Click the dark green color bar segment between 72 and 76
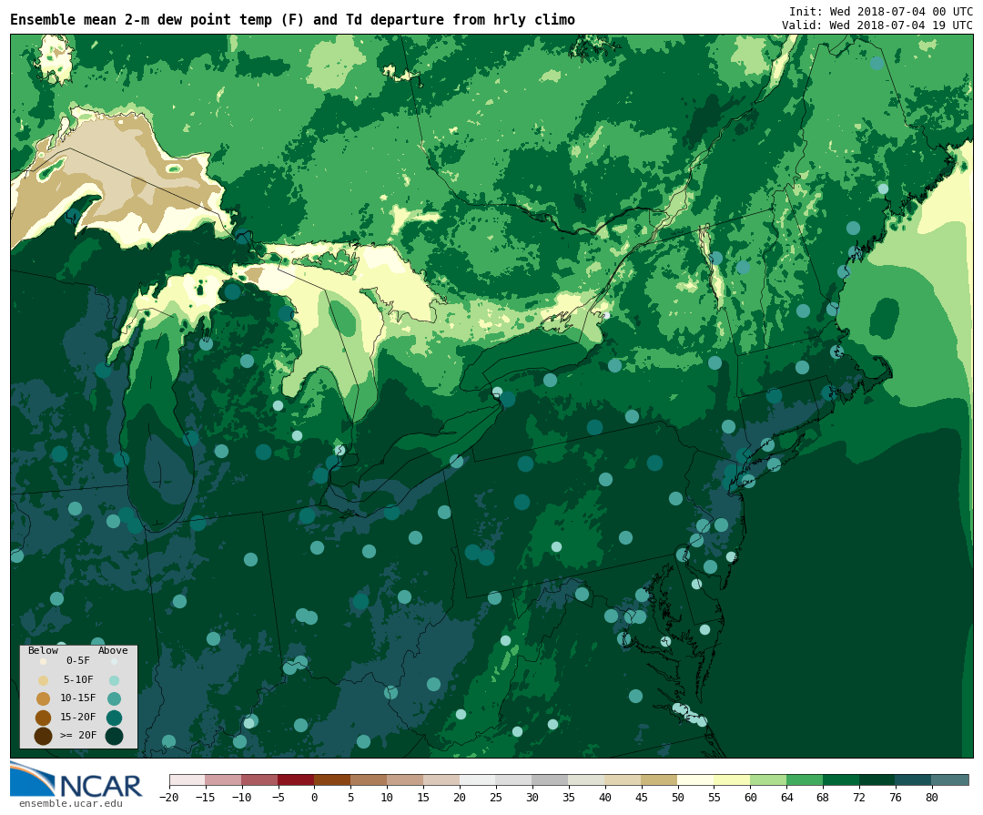Viewport: 983px width, 815px height. [877, 779]
